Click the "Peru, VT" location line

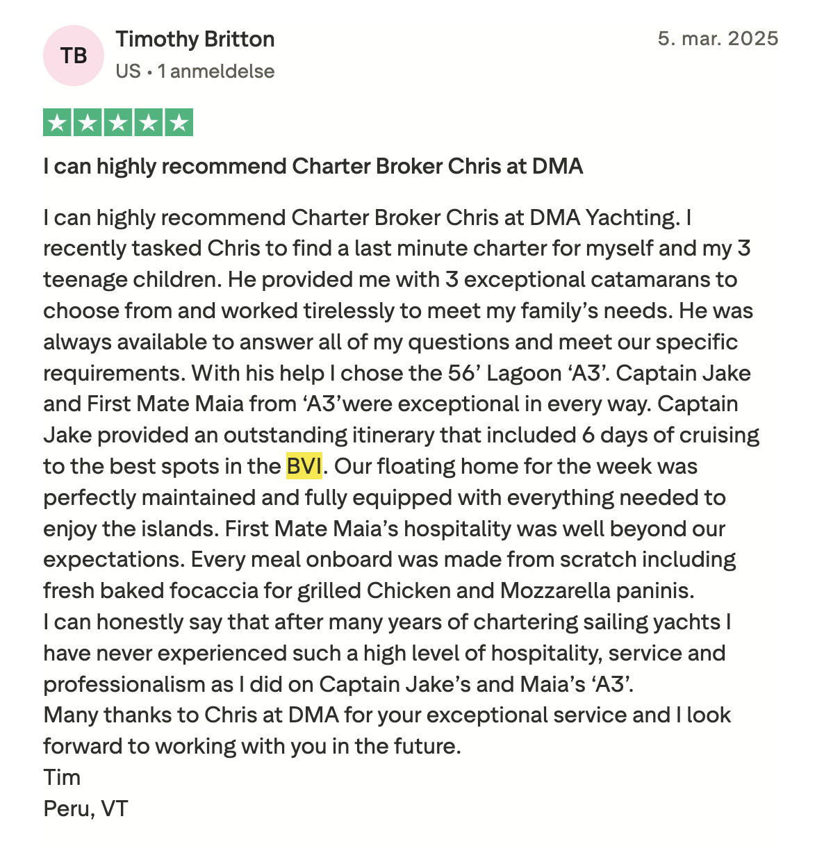tap(85, 808)
